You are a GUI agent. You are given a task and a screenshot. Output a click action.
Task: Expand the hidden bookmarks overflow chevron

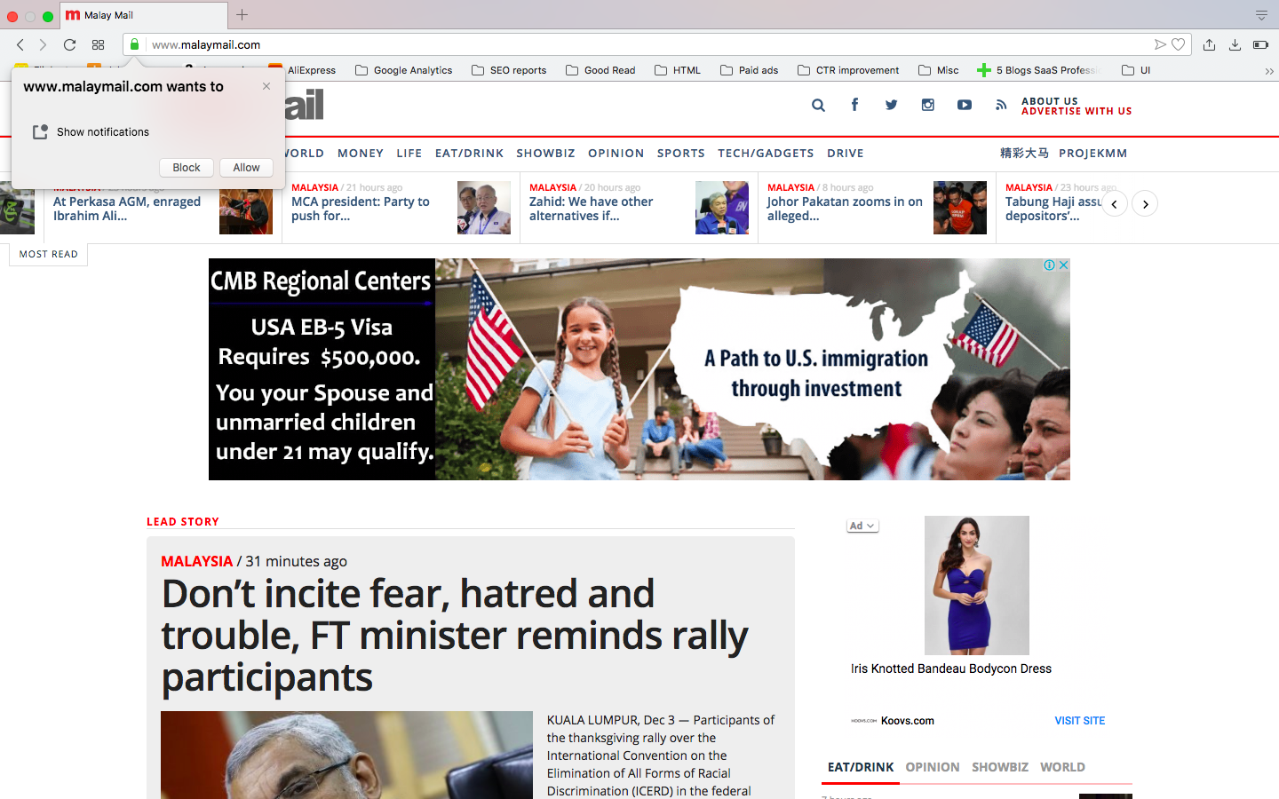click(x=1269, y=71)
